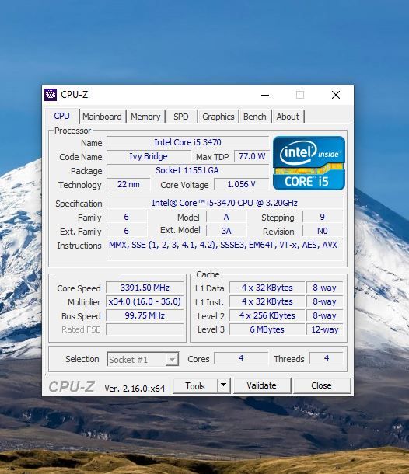Minimize the CPU-Z window
Viewport: 409px width, 474px height.
tap(265, 96)
